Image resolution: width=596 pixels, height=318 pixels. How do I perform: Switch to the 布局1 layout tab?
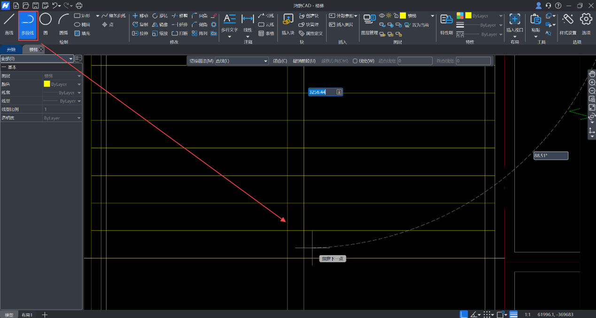click(x=27, y=315)
